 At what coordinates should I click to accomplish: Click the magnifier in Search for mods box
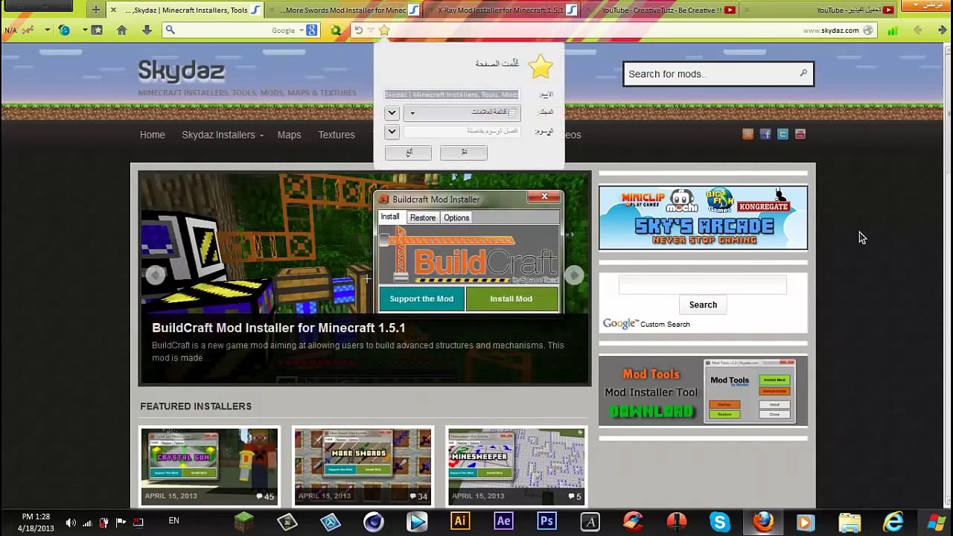(x=803, y=73)
